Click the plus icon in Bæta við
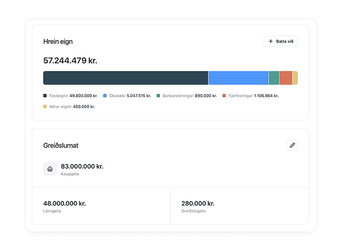Viewport: 342px width, 251px height. point(271,41)
